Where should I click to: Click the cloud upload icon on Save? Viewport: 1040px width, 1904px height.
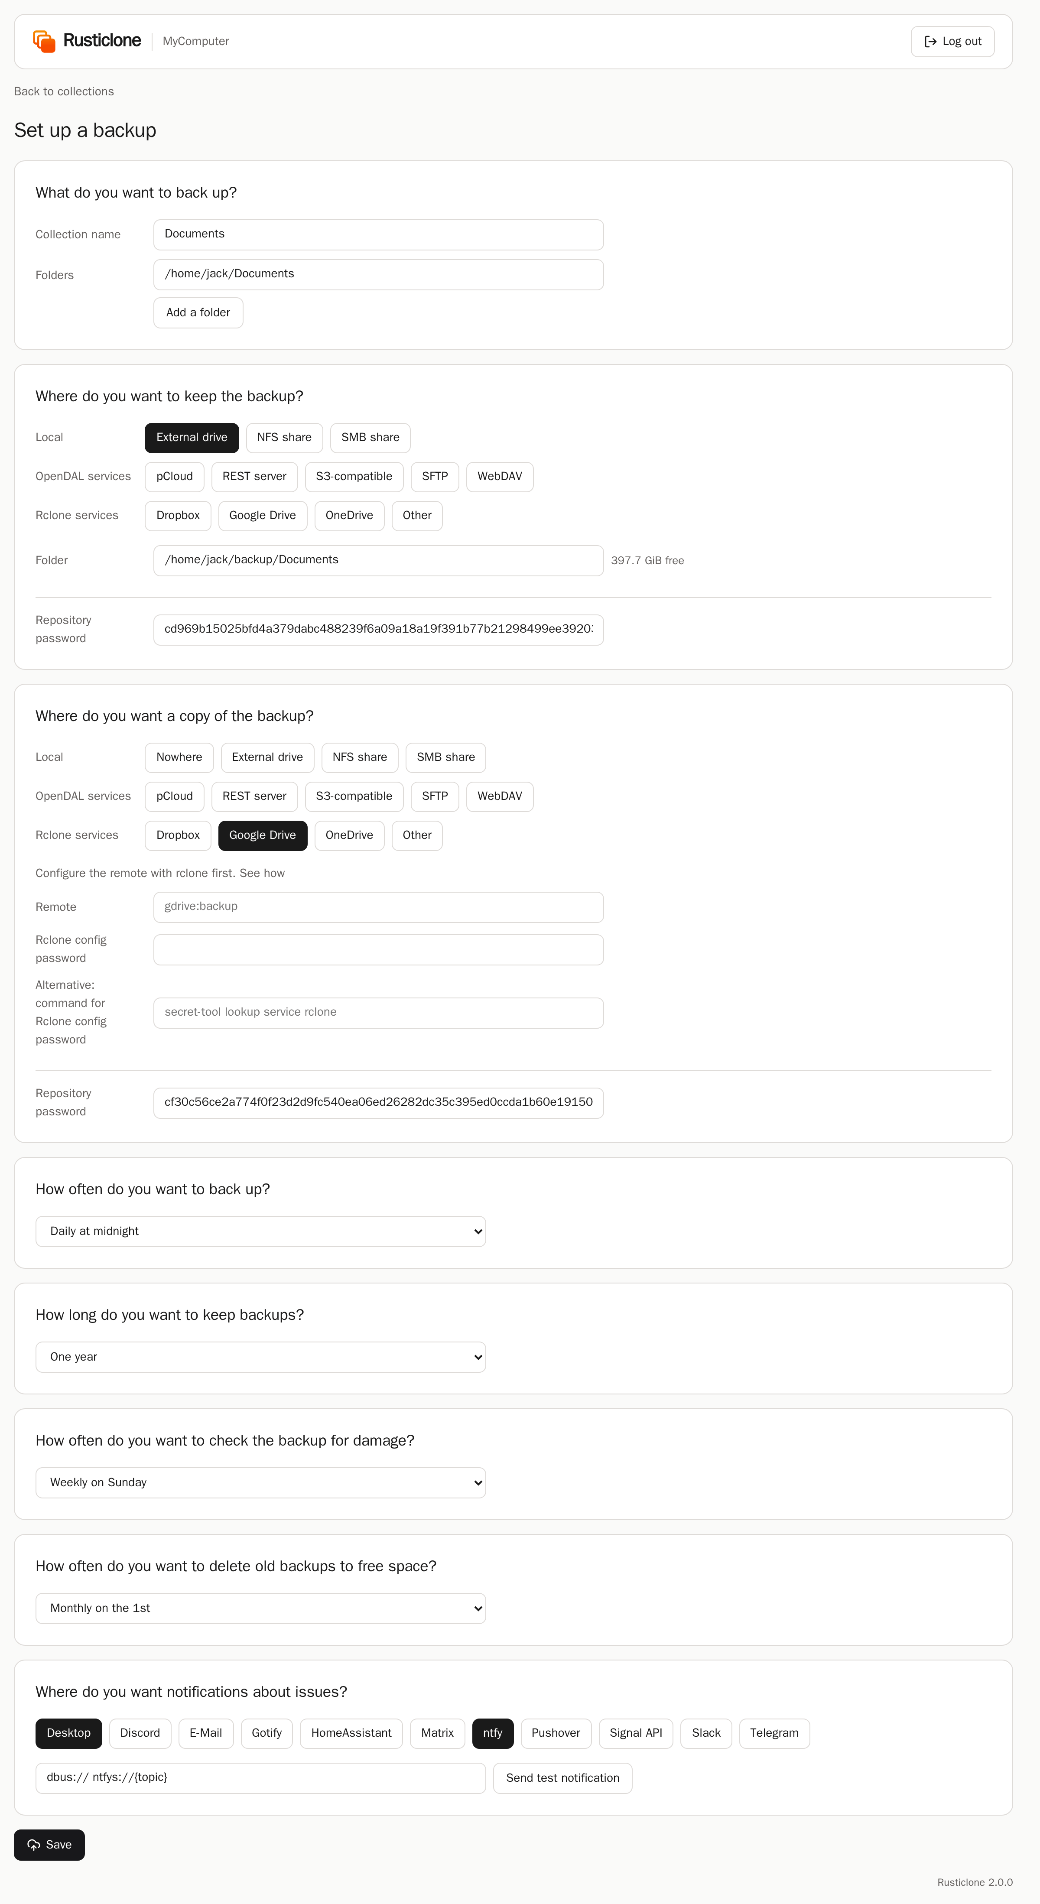(x=34, y=1845)
